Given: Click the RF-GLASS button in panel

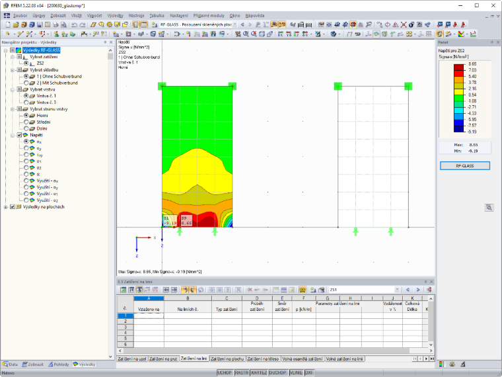Looking at the screenshot, I should click(x=464, y=166).
